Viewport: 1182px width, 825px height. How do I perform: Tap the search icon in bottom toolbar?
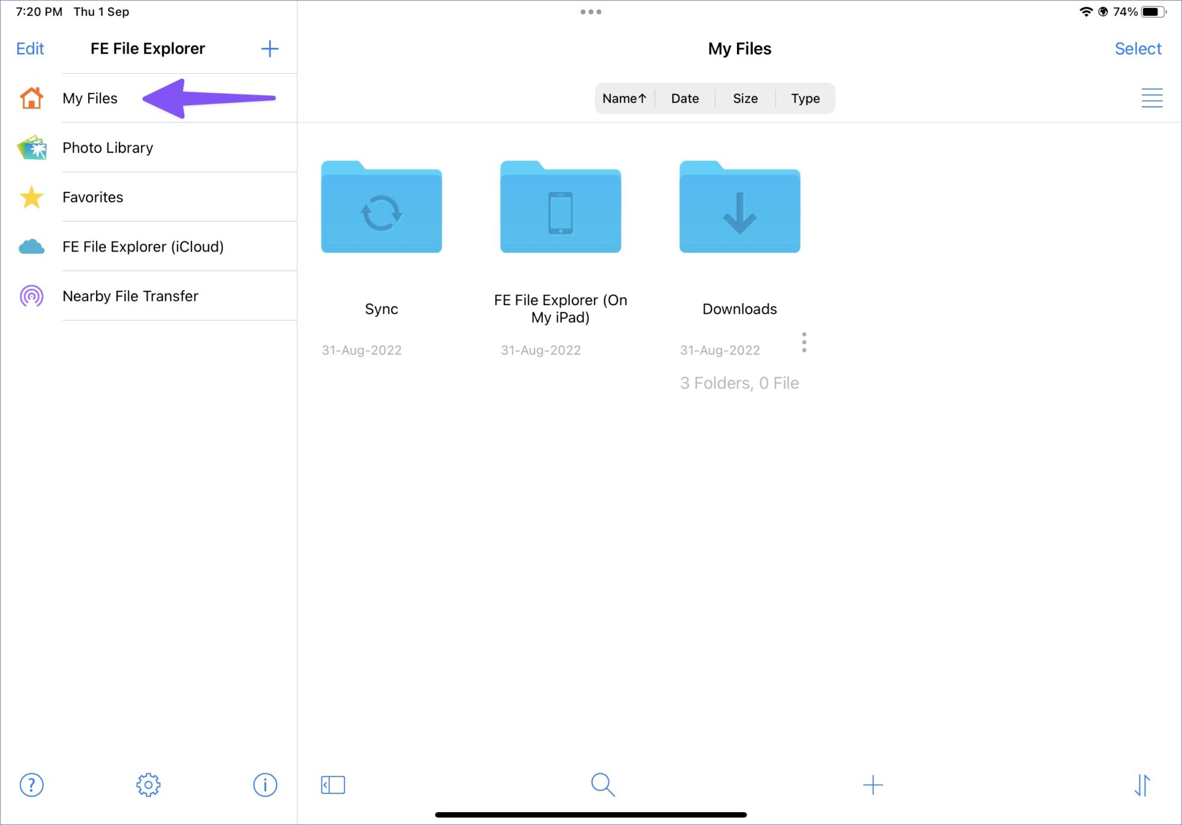(603, 784)
